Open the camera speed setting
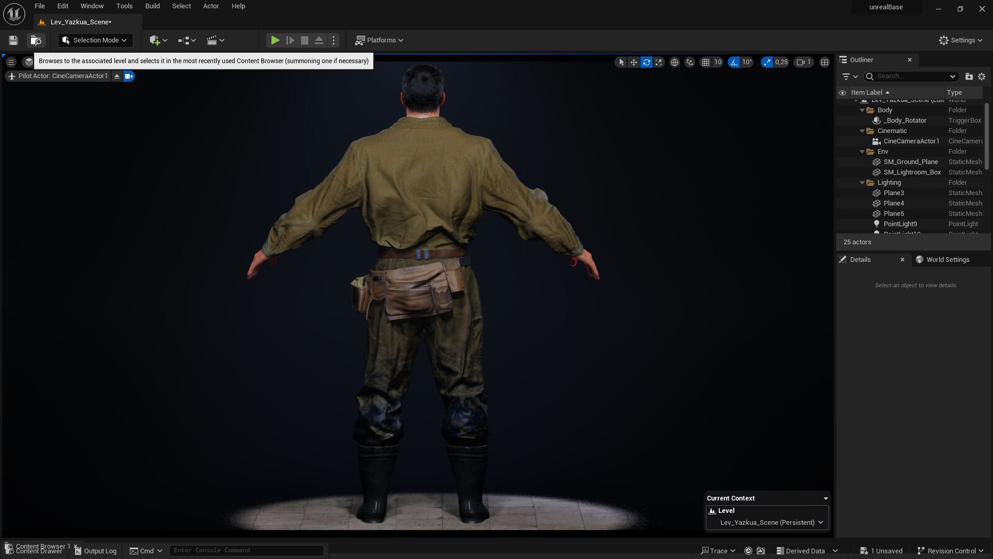 (804, 62)
